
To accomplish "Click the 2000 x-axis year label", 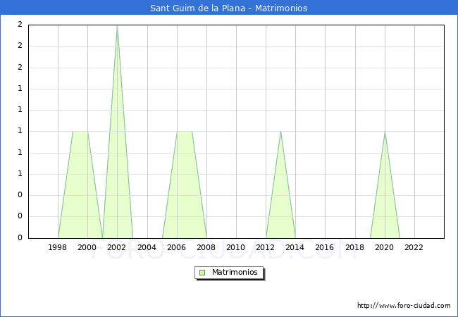I will (x=87, y=247).
